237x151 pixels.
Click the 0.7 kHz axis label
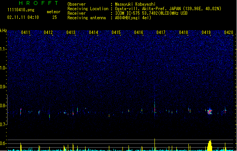click(x=3, y=125)
